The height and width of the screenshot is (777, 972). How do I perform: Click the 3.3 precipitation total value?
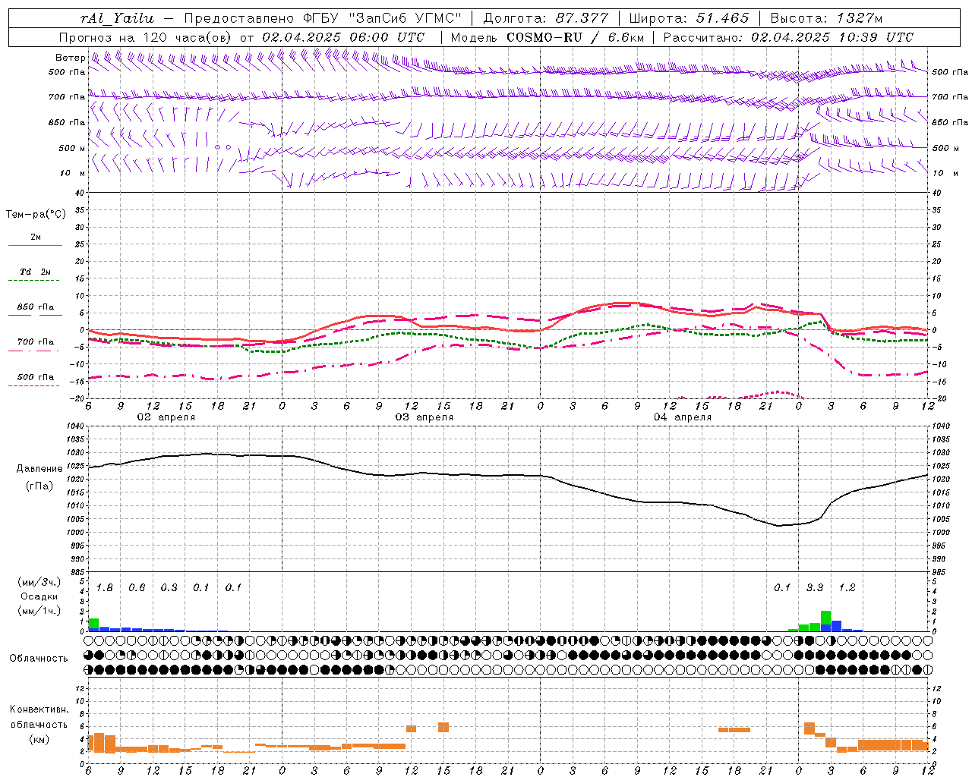point(815,588)
